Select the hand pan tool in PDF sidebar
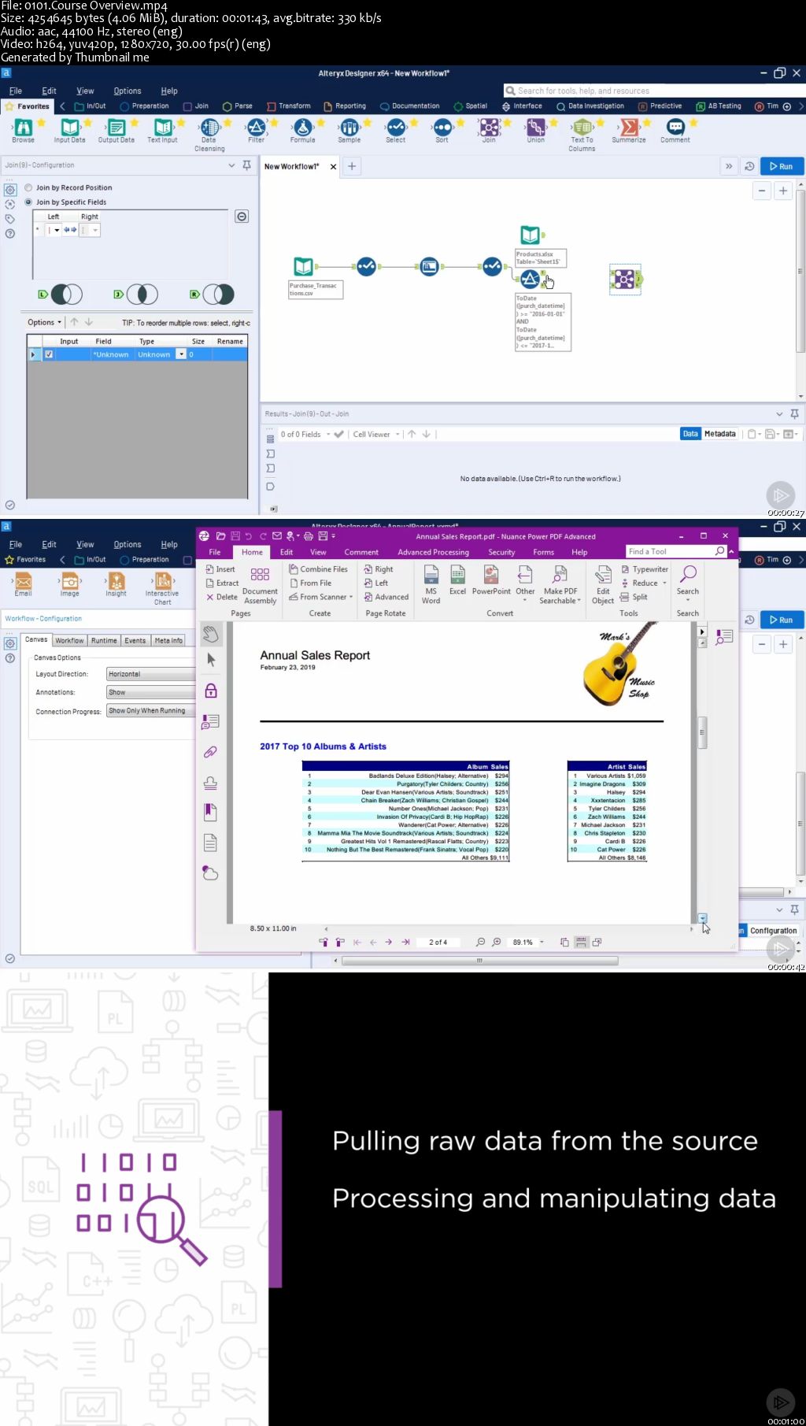Viewport: 806px width, 1426px height. coord(210,633)
